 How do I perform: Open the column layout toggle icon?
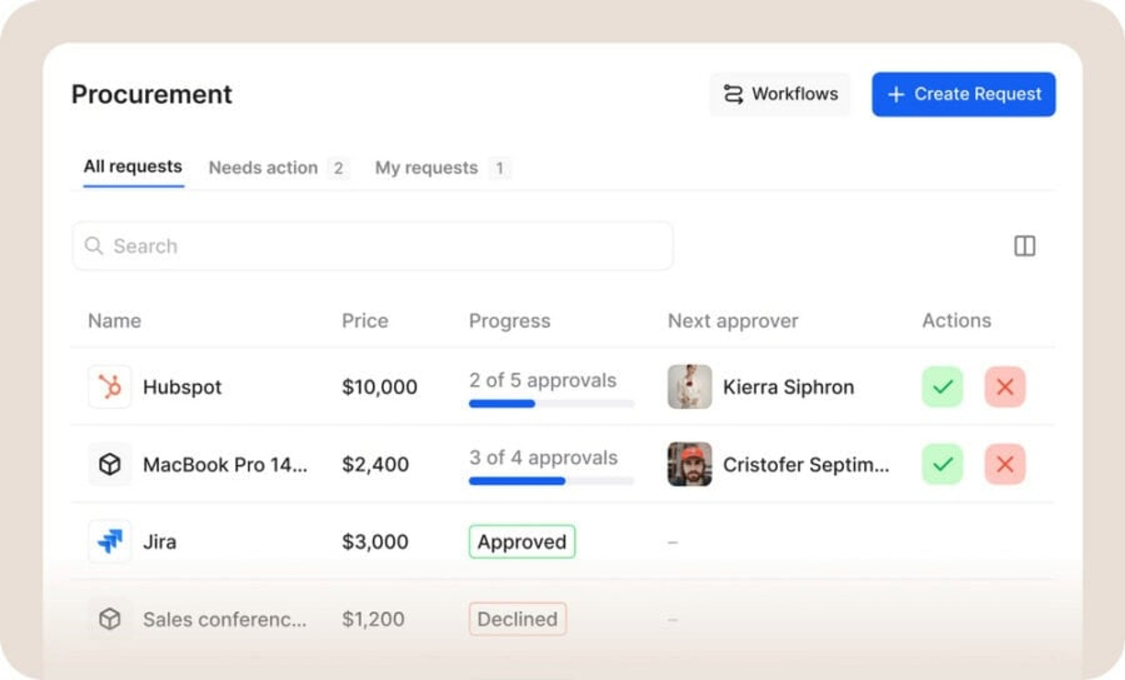(x=1024, y=246)
